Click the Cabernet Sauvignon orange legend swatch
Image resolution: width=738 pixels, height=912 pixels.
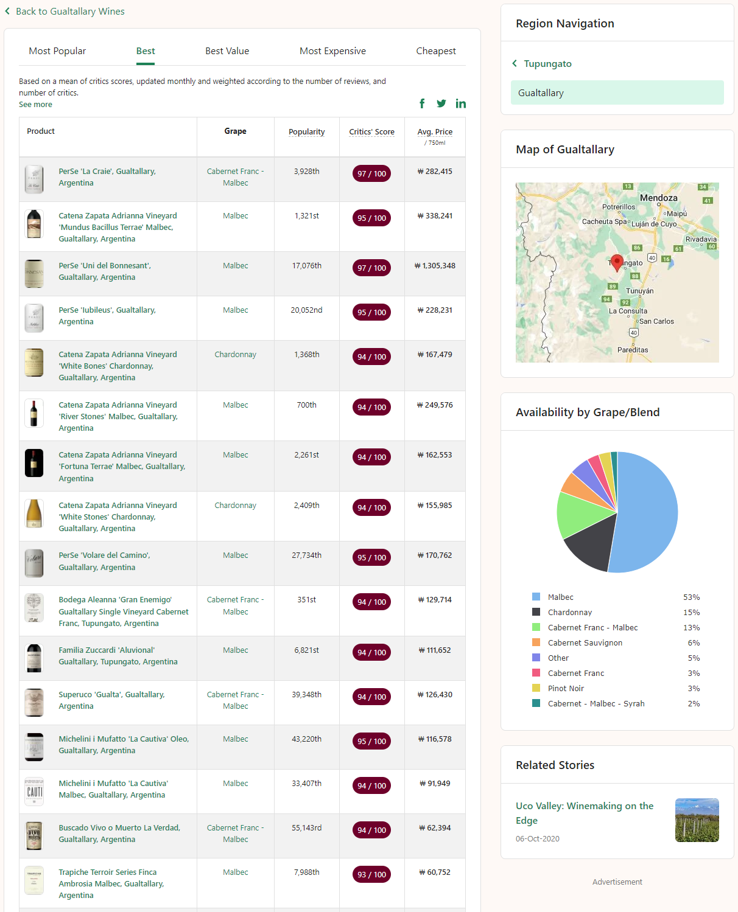pyautogui.click(x=536, y=642)
